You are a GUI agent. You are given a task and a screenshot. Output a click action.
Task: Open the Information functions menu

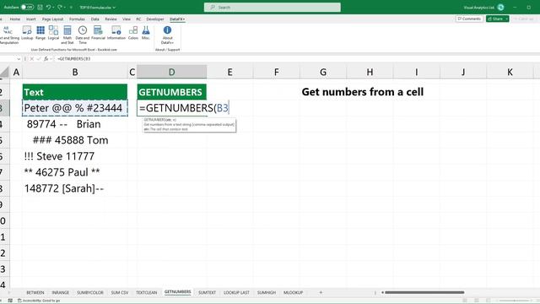coord(116,33)
